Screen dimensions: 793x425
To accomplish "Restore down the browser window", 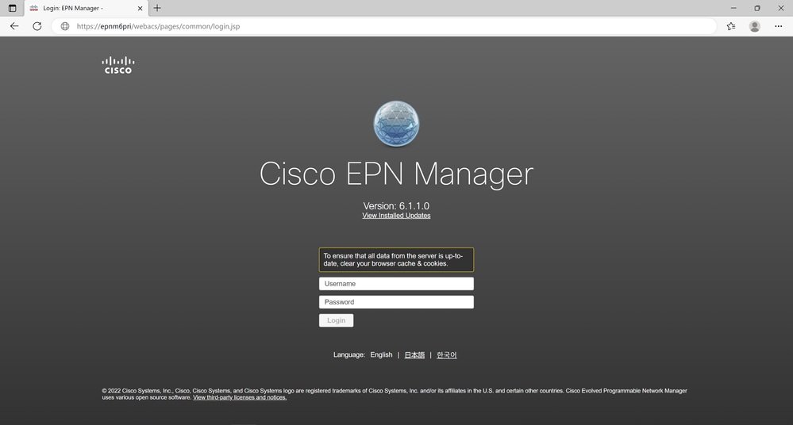I will pos(757,8).
